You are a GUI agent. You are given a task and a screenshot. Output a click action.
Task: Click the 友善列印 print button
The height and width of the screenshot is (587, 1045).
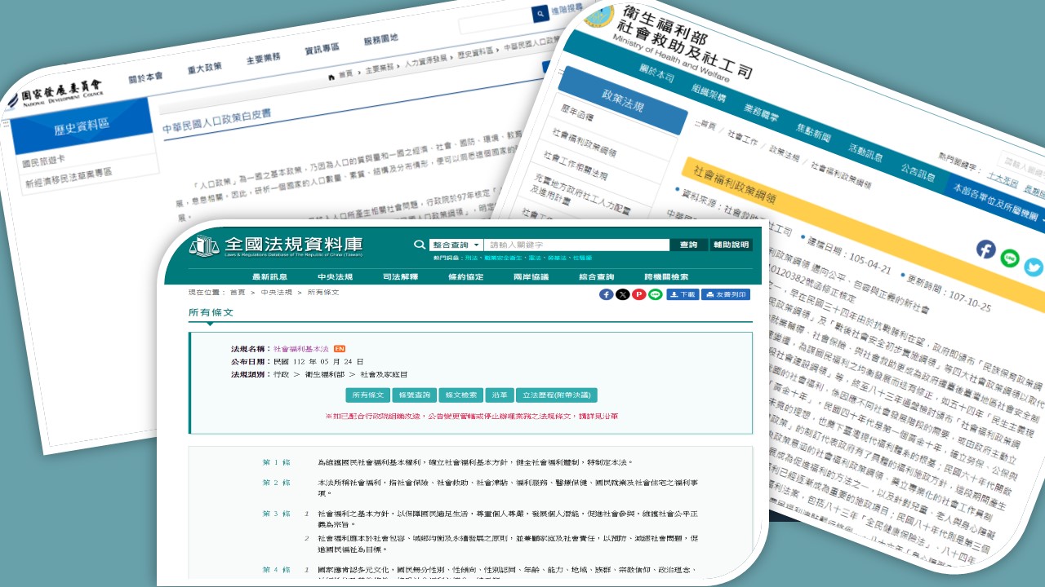726,294
